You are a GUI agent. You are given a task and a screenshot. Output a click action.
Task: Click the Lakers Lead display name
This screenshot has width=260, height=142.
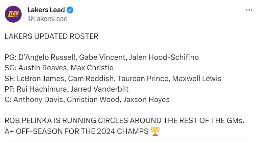(46, 10)
